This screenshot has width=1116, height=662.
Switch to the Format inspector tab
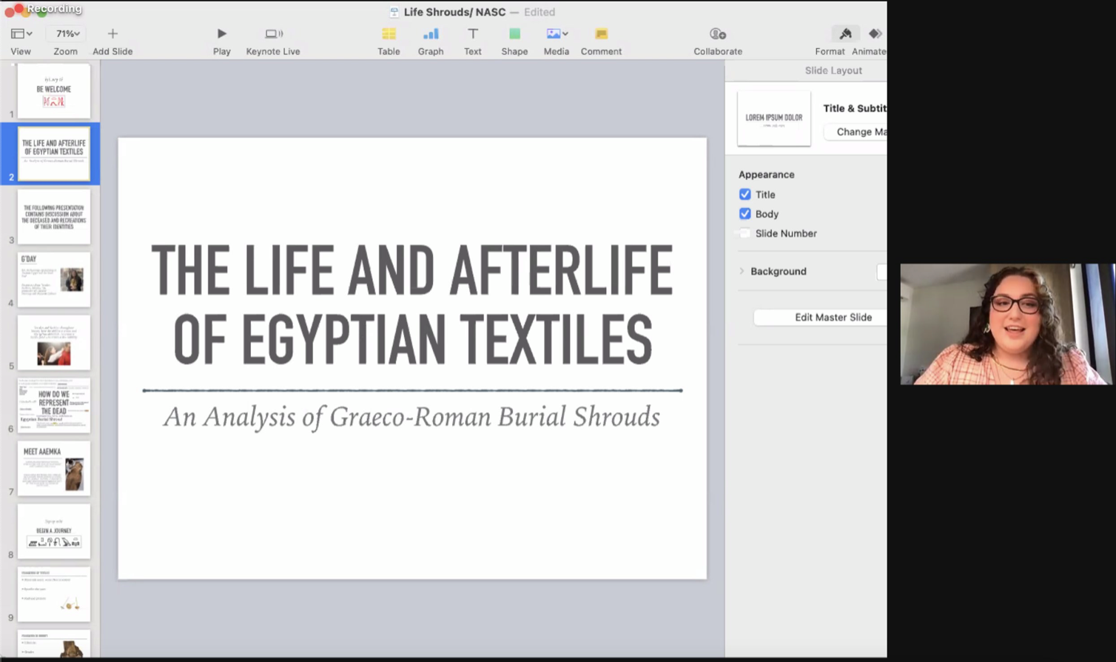(x=844, y=34)
